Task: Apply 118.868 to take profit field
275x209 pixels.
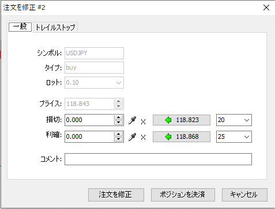Action: click(182, 136)
